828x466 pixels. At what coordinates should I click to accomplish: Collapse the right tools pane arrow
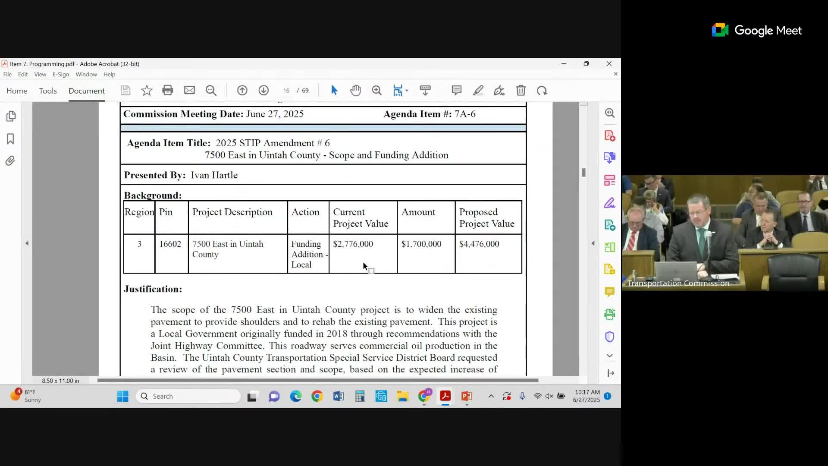coord(611,373)
